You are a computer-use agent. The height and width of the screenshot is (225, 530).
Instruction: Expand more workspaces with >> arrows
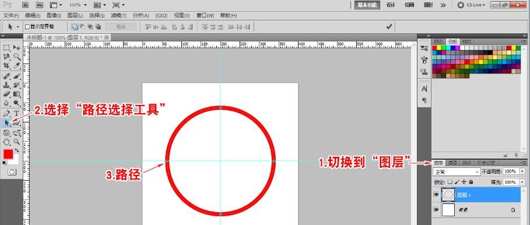tap(443, 5)
